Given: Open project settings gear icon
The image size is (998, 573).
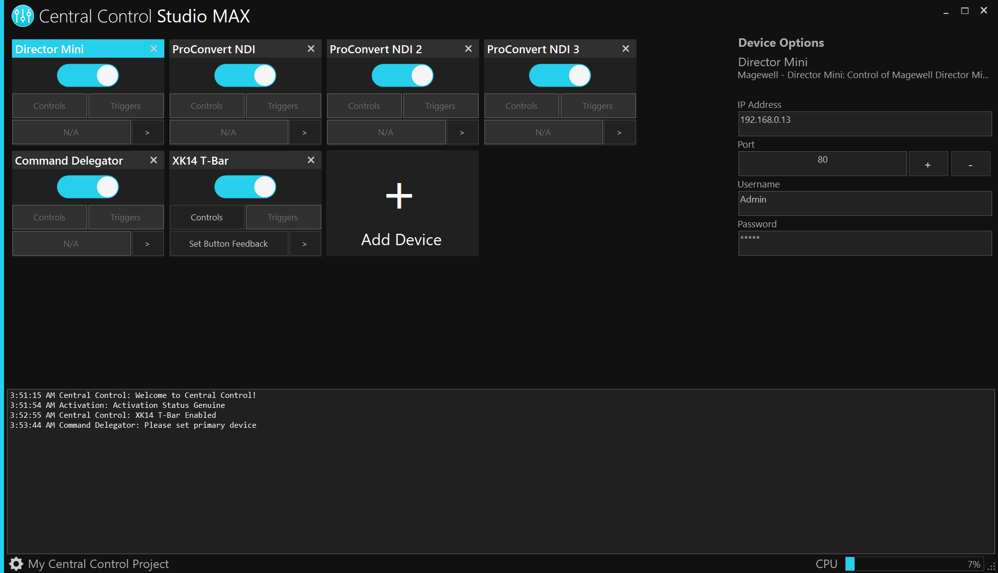Looking at the screenshot, I should pyautogui.click(x=16, y=564).
